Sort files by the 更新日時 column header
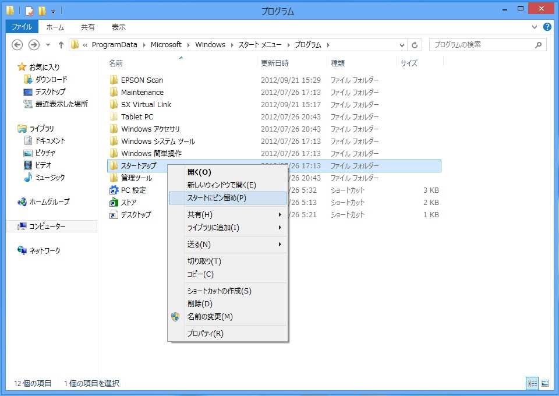The width and height of the screenshot is (559, 396). [x=275, y=63]
